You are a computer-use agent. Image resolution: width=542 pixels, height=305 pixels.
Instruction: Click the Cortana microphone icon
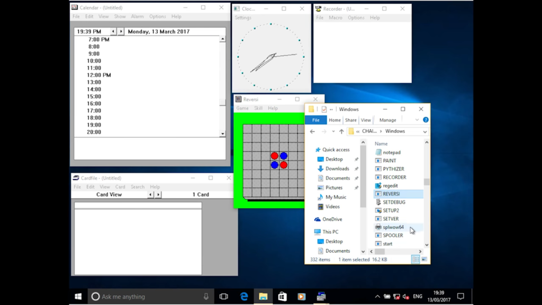206,297
